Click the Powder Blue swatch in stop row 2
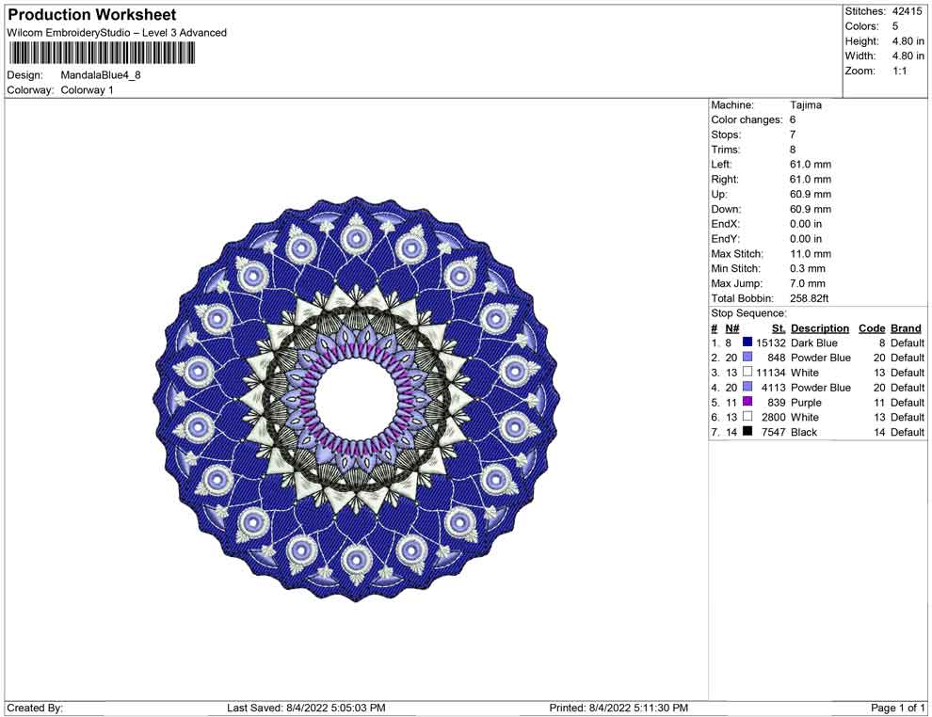 click(x=747, y=357)
